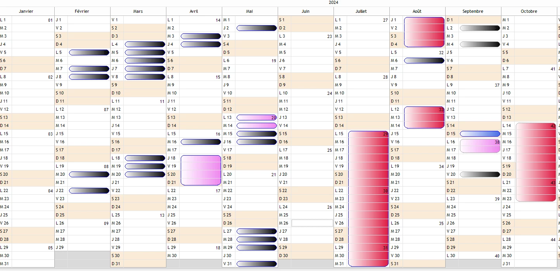560x271 pixels.
Task: Open the gray event on Avril M 16
Action: click(201, 142)
